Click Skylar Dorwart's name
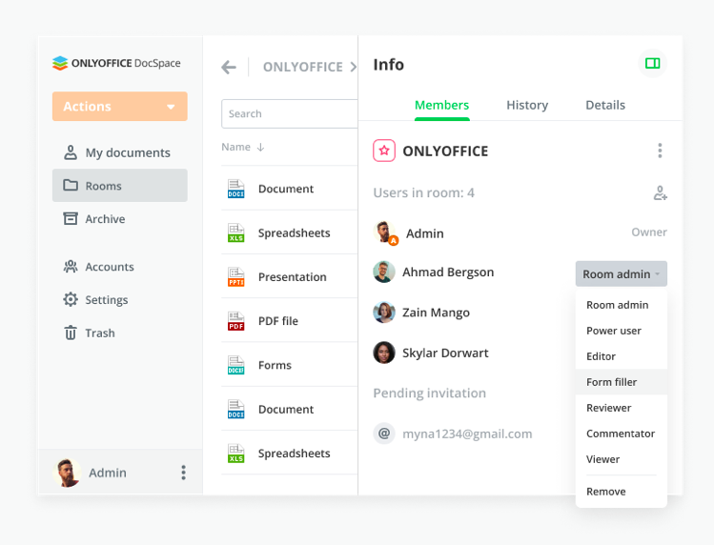The width and height of the screenshot is (714, 545). tap(445, 353)
